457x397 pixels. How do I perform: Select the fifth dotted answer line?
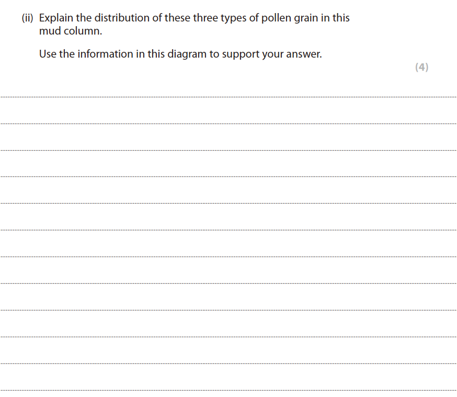click(229, 203)
